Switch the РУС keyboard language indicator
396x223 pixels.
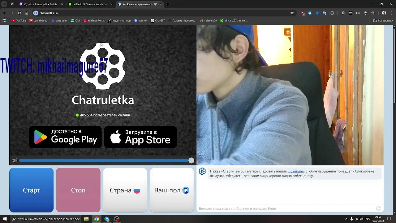[x=368, y=219]
